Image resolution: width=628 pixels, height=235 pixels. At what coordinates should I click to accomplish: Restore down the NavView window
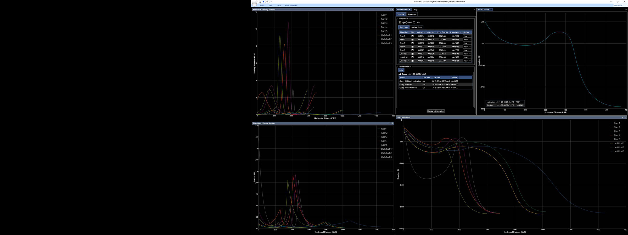(x=618, y=2)
